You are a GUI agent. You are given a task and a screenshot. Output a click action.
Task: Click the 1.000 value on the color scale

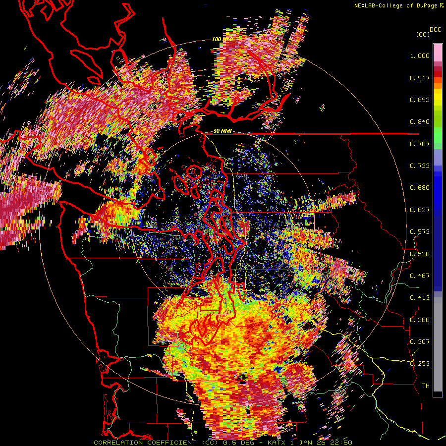[x=420, y=56]
